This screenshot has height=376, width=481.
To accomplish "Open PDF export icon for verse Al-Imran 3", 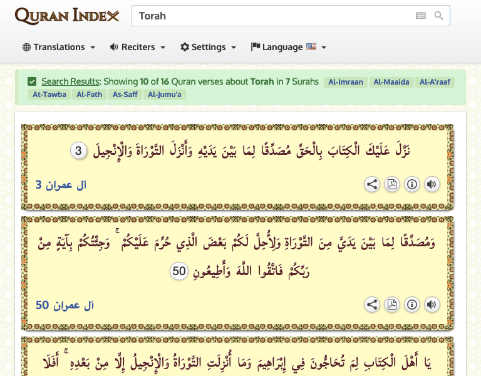I will point(392,184).
